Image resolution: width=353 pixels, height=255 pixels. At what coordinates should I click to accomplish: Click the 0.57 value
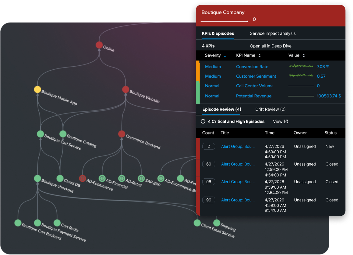(x=321, y=76)
